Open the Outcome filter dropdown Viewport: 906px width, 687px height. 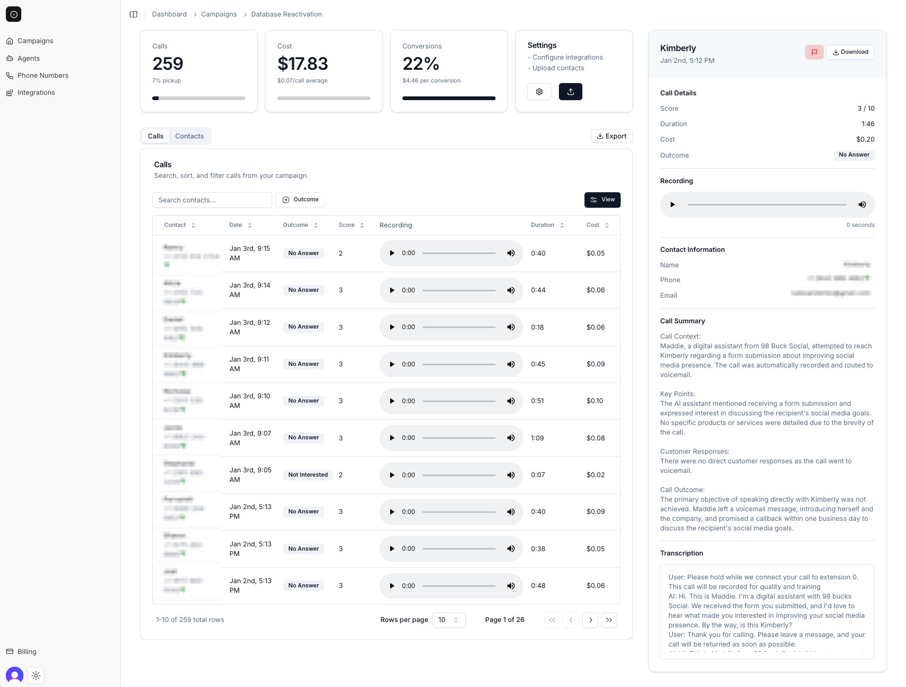pyautogui.click(x=300, y=200)
